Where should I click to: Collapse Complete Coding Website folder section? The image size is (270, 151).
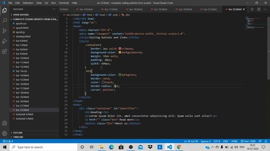[35, 19]
